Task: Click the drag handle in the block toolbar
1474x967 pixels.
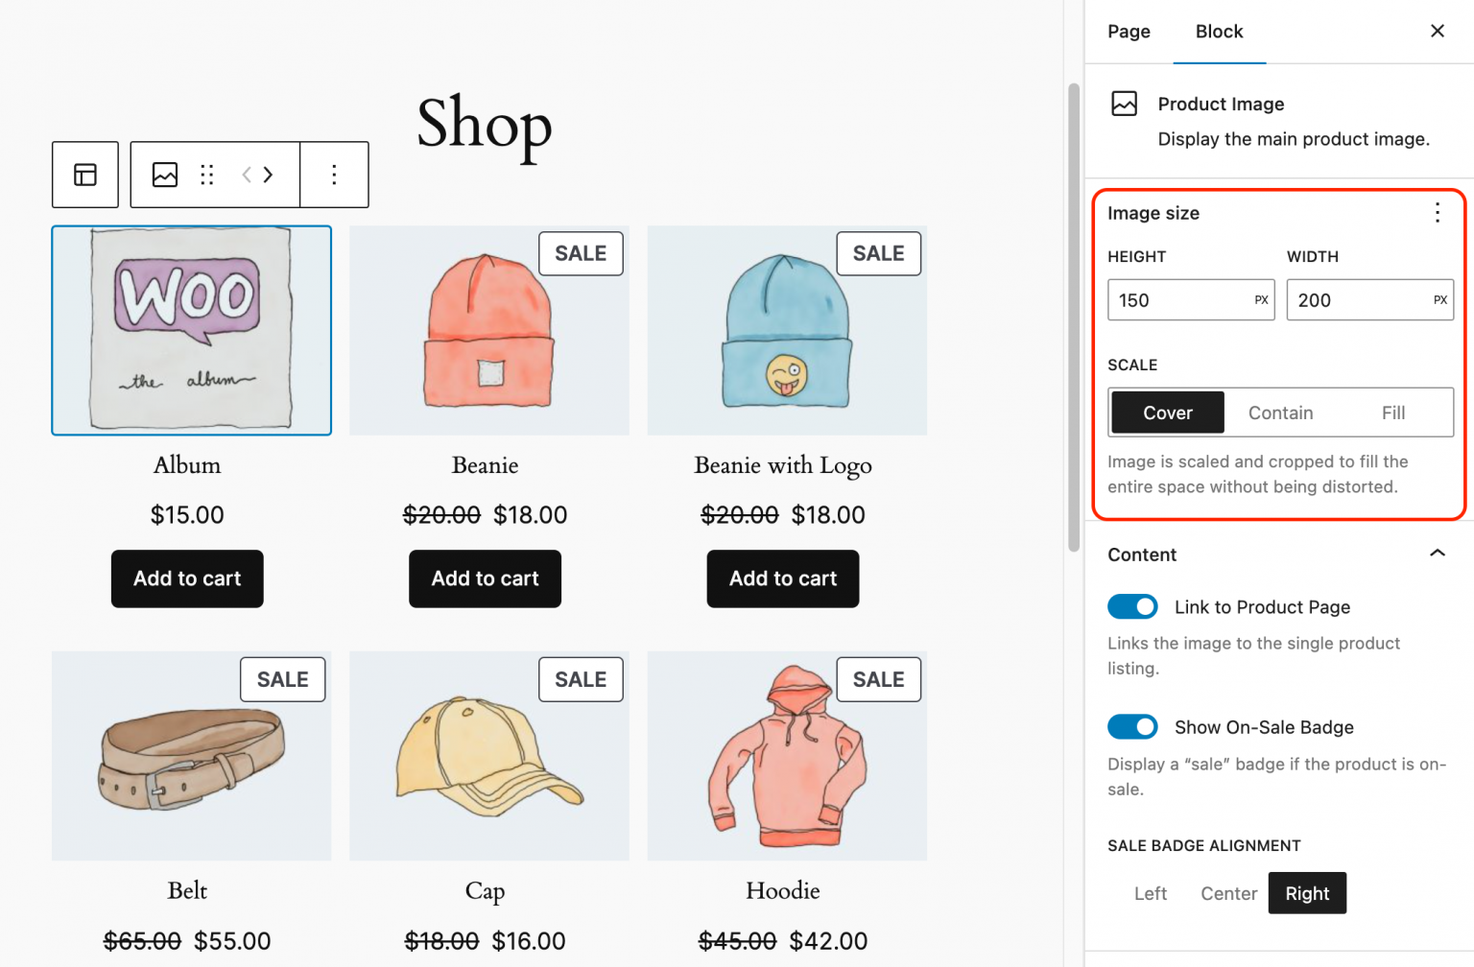Action: click(207, 175)
